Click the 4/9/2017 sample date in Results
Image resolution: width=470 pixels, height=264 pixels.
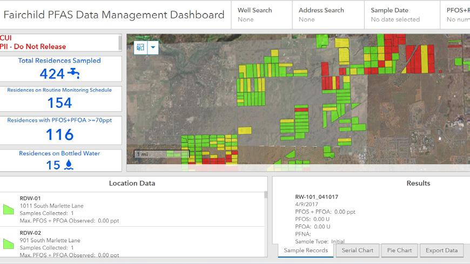pos(306,205)
